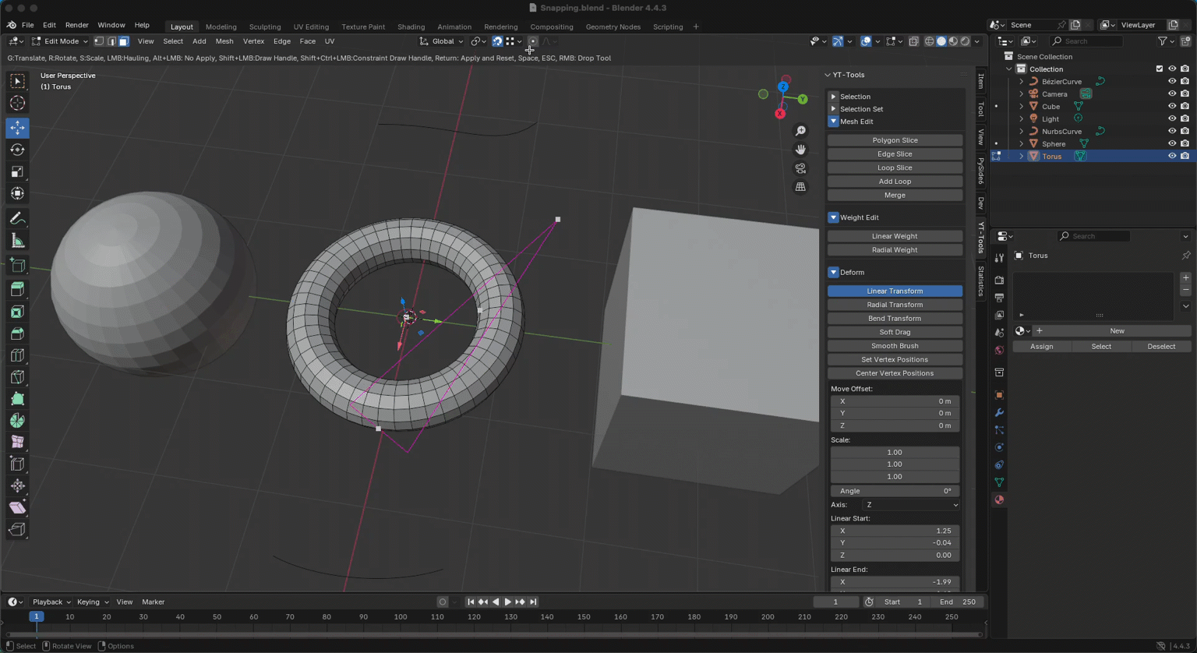Select the Measure tool
The image size is (1197, 653).
click(x=17, y=241)
